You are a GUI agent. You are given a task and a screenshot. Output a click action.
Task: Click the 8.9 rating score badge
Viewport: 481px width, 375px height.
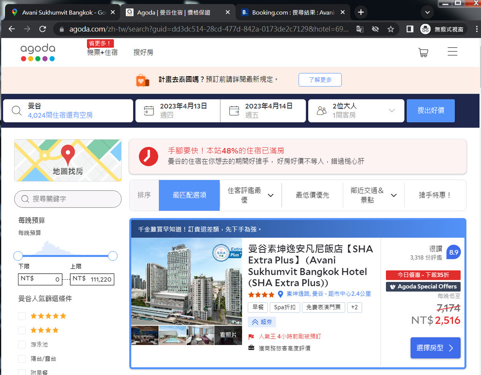(x=453, y=252)
